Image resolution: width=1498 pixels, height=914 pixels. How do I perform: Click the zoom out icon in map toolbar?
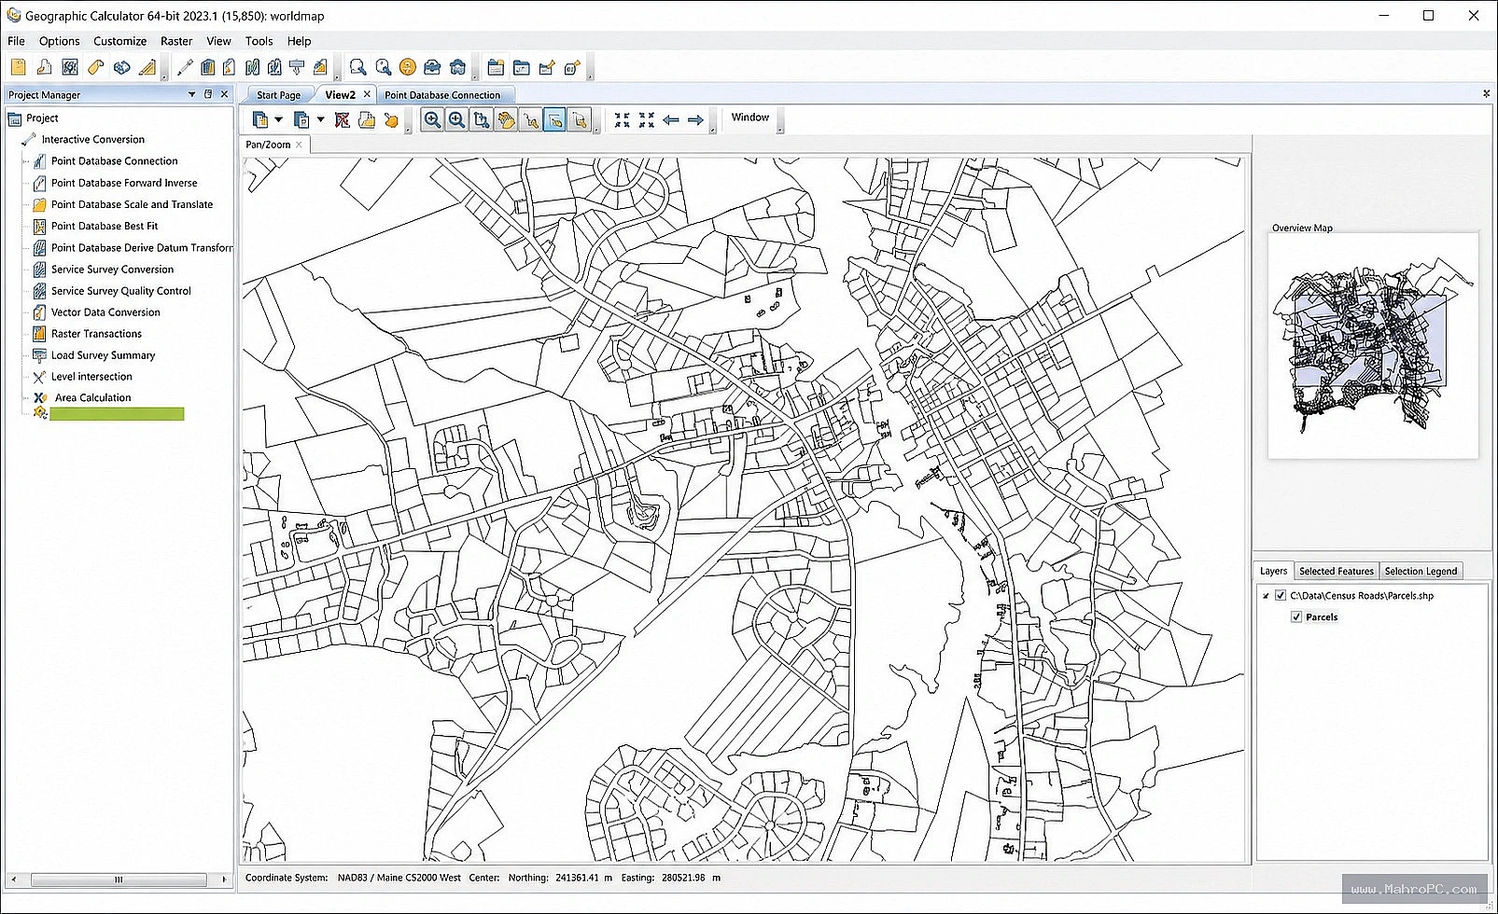(x=456, y=119)
